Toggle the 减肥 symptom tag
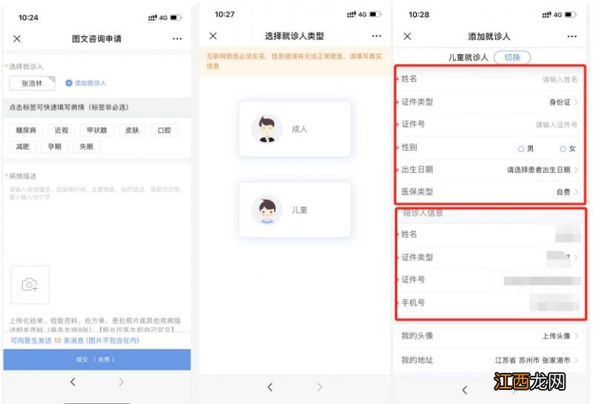This screenshot has height=404, width=593. pos(23,146)
